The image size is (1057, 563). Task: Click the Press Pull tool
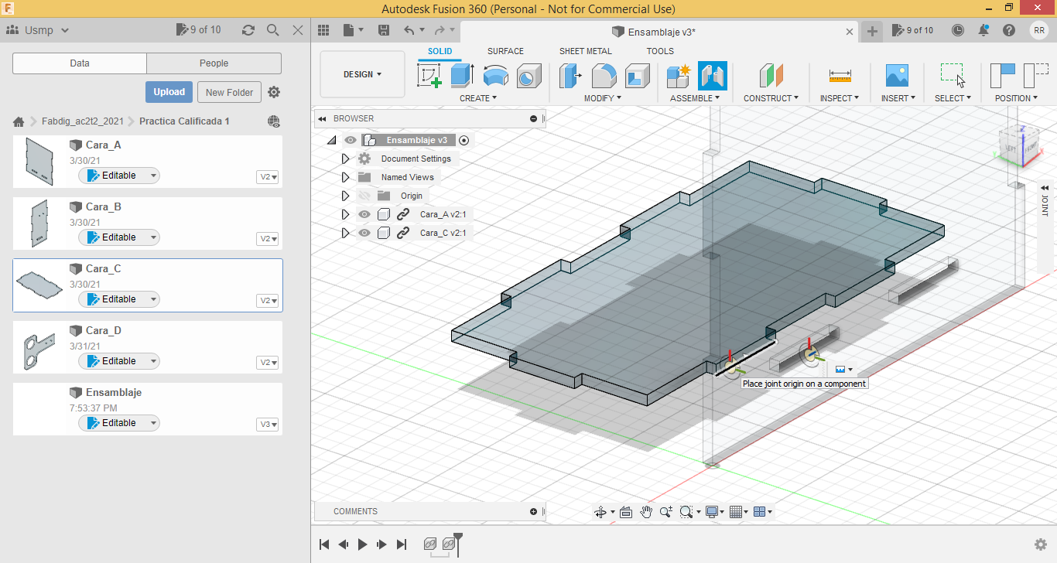click(571, 76)
